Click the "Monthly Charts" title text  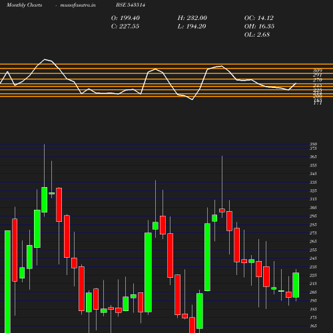(x=24, y=5)
